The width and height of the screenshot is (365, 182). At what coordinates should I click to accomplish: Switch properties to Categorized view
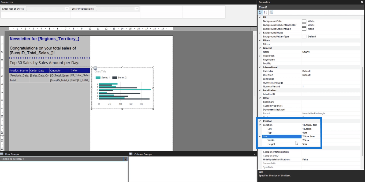click(260, 12)
